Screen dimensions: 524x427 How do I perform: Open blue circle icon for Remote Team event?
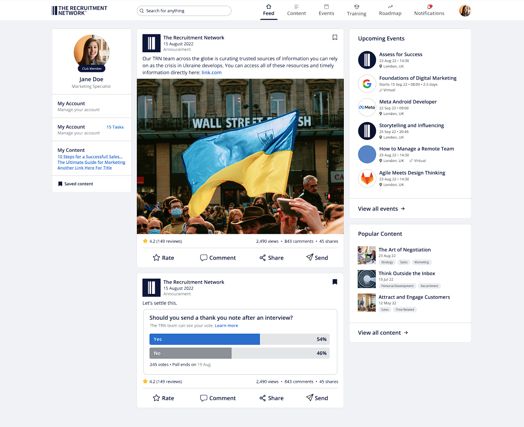pyautogui.click(x=367, y=154)
